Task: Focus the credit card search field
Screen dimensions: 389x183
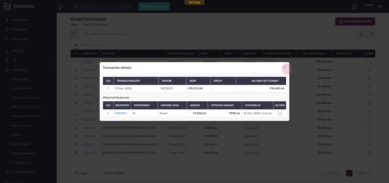Action: pos(108,34)
